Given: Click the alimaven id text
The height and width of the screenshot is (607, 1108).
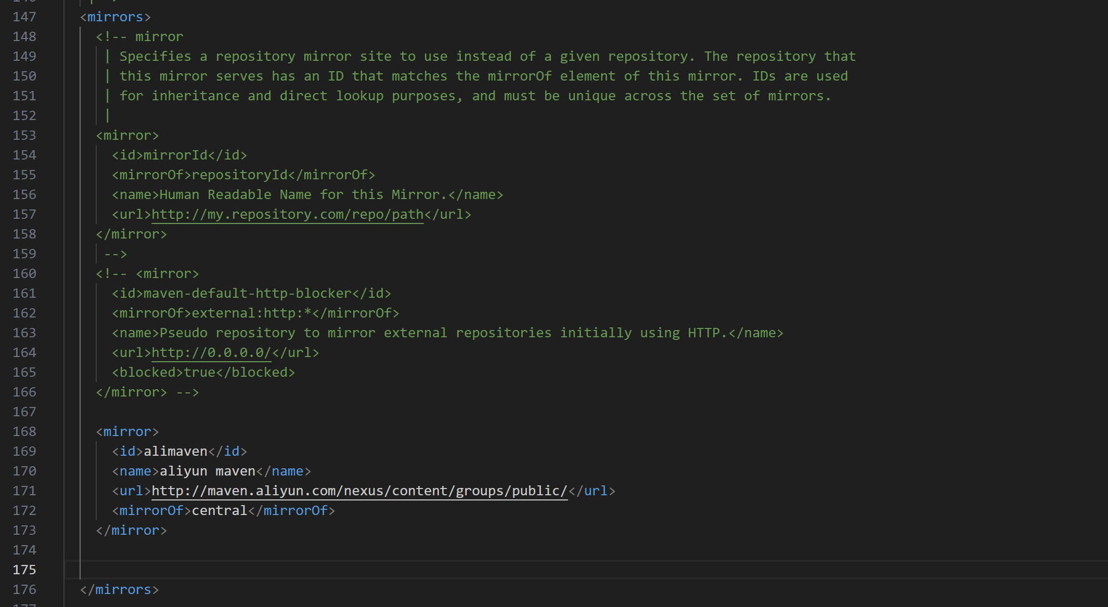Looking at the screenshot, I should 175,451.
